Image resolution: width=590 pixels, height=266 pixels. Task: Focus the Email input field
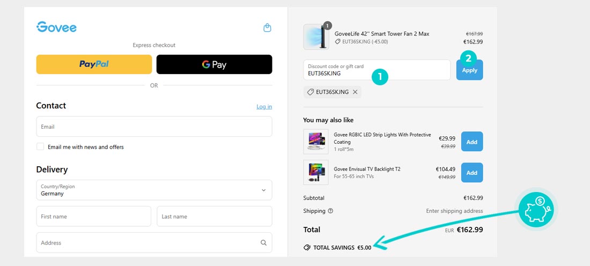[154, 127]
